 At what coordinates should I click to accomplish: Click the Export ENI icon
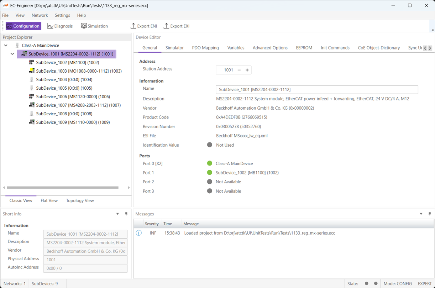[x=133, y=26]
